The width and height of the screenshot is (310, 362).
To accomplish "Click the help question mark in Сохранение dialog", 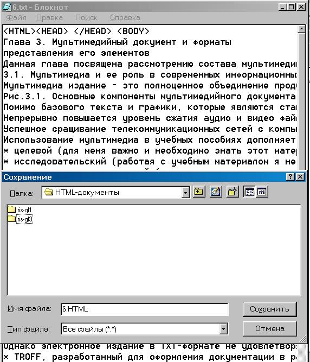I will [x=290, y=177].
